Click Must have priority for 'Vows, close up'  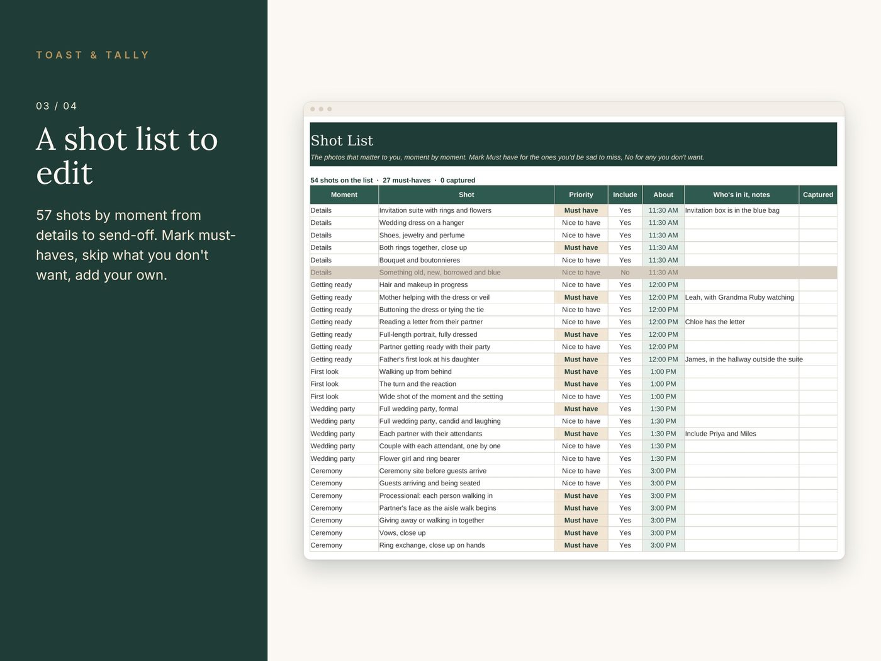(x=581, y=533)
